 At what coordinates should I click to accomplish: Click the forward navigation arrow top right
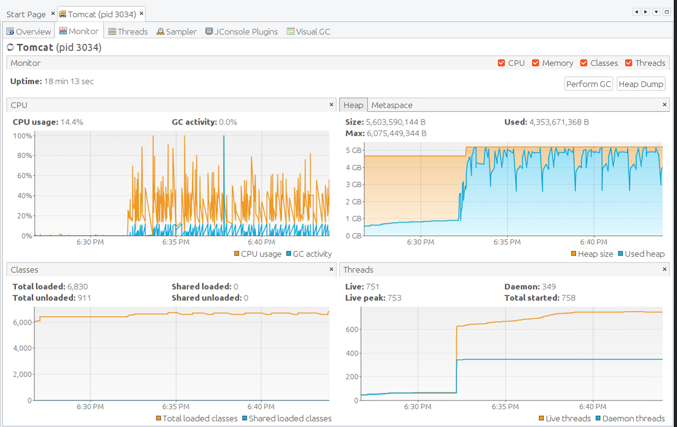(x=645, y=11)
